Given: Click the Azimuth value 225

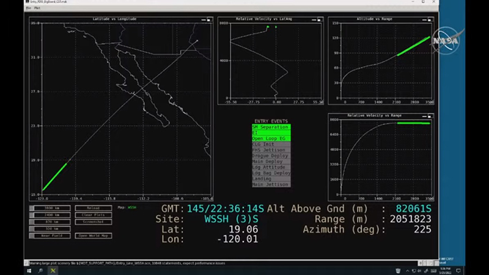Looking at the screenshot, I should coord(422,229).
